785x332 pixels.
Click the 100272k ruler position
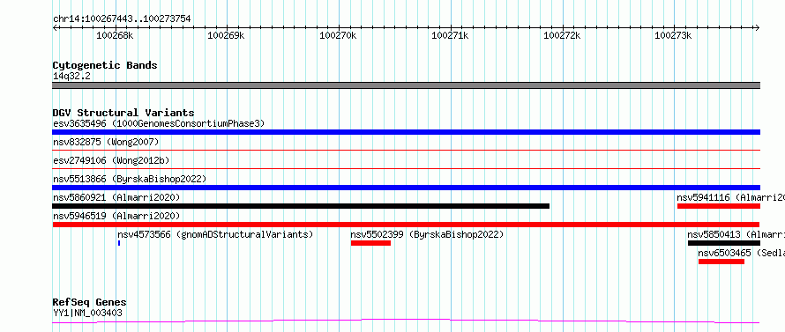tap(562, 35)
